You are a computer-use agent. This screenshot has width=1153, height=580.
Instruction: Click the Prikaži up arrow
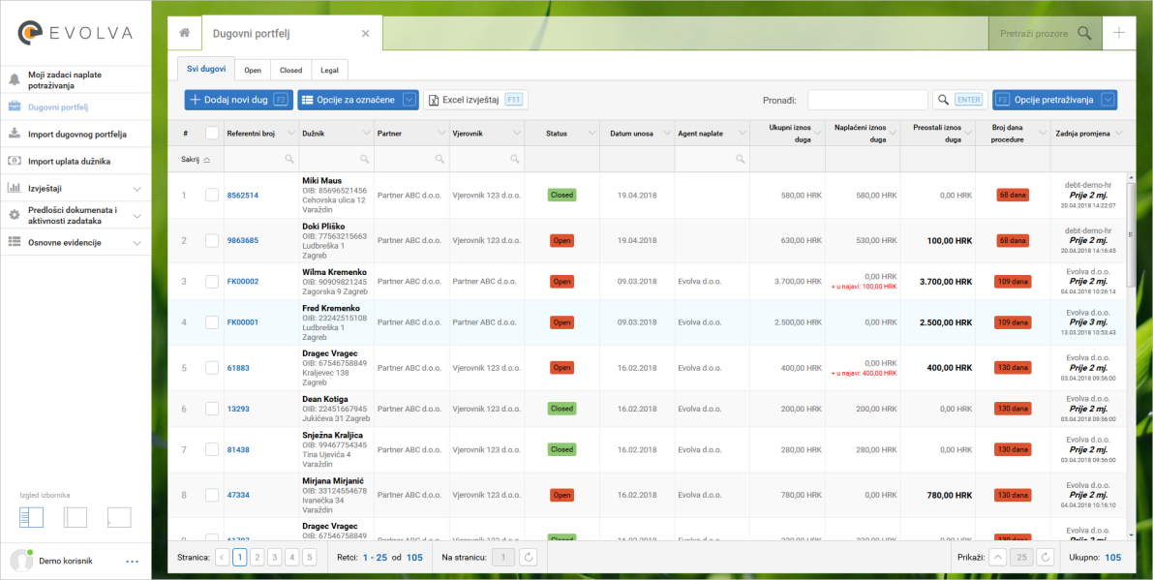(x=996, y=558)
